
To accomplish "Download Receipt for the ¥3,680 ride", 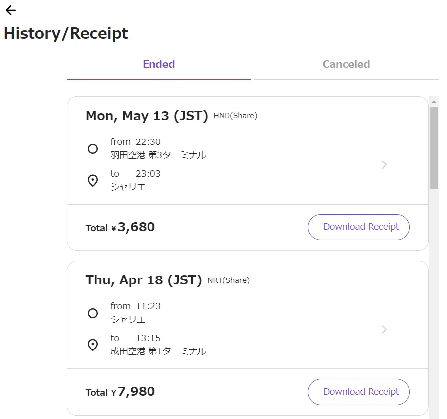I will point(359,227).
